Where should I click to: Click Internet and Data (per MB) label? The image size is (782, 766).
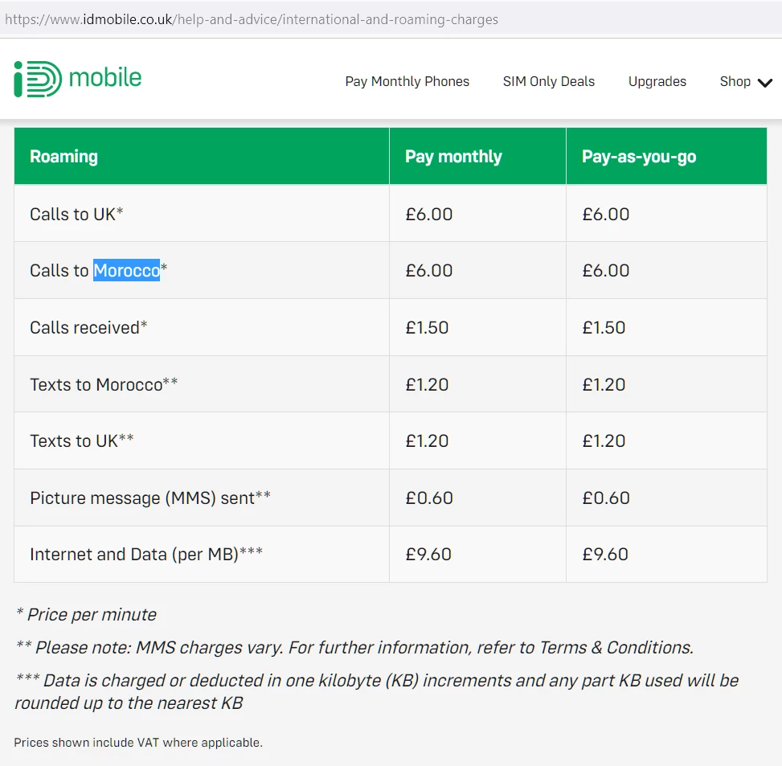146,554
